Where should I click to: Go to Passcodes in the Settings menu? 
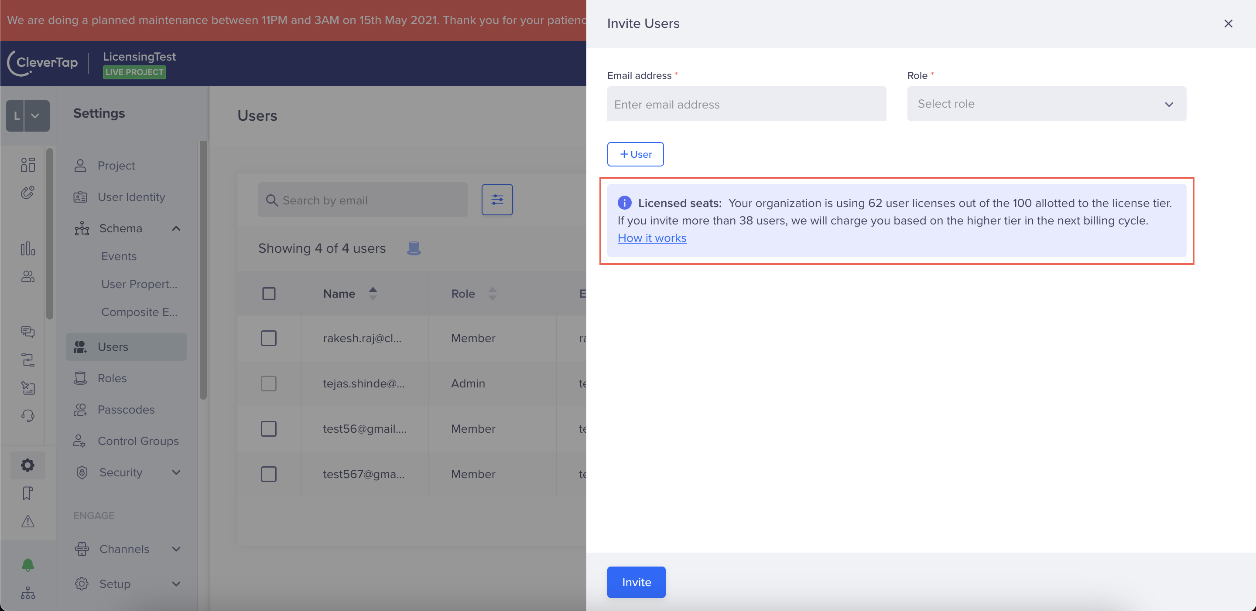(126, 410)
